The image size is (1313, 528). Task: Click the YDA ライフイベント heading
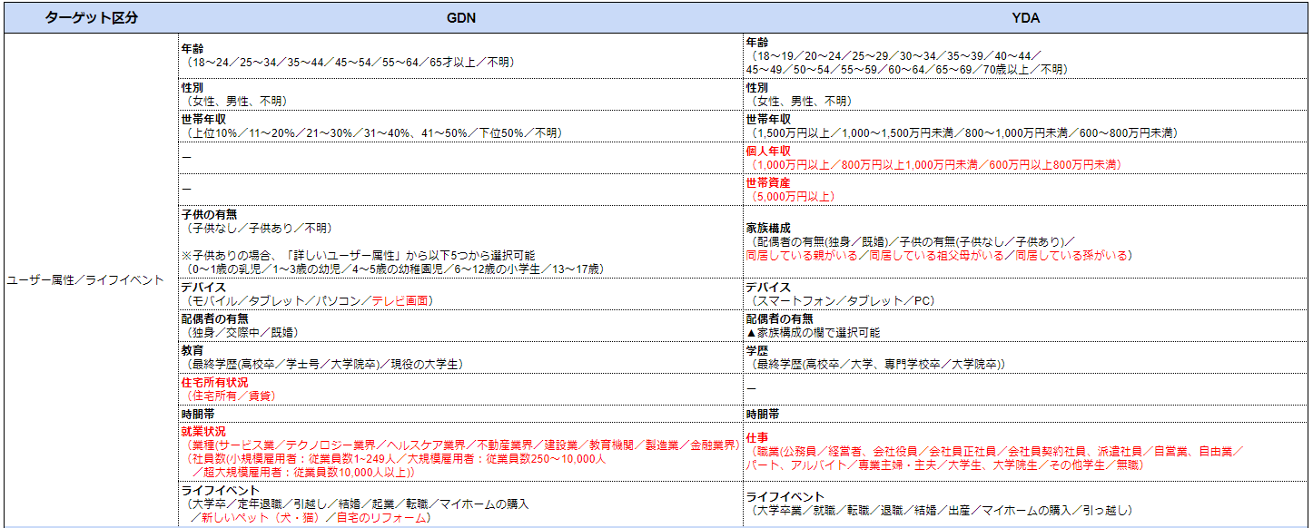coord(783,497)
